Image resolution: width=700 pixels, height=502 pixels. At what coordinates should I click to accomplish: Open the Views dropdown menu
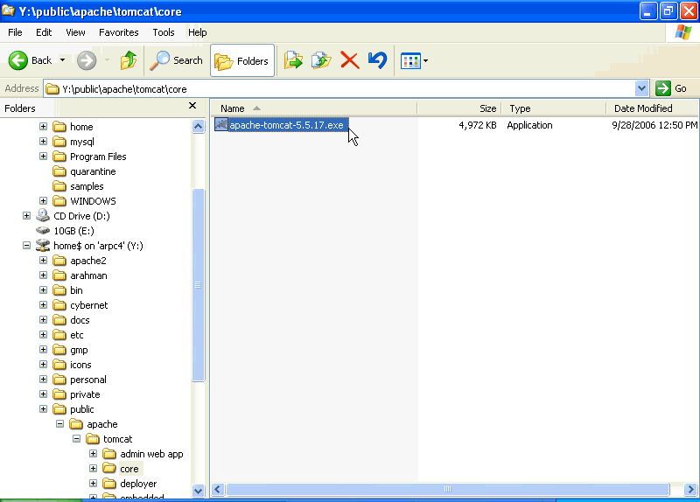click(414, 60)
